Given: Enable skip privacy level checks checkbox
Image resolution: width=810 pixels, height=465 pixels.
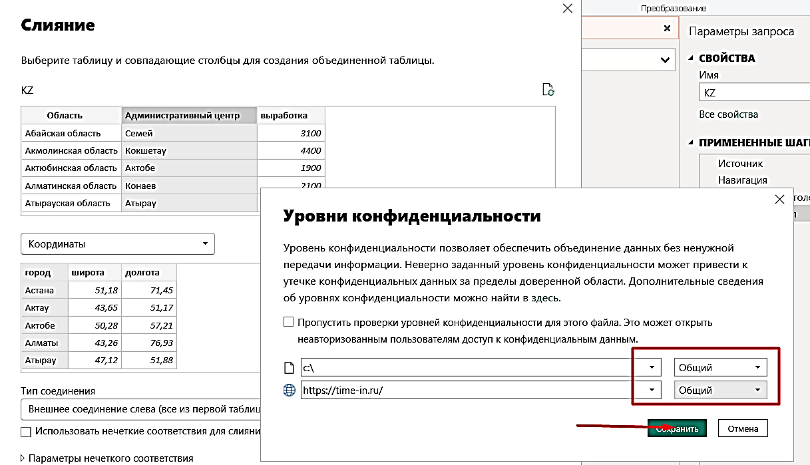Looking at the screenshot, I should click(x=288, y=322).
